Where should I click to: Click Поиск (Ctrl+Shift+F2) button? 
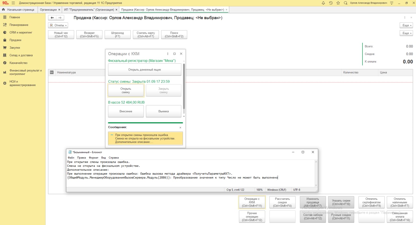[x=174, y=35]
